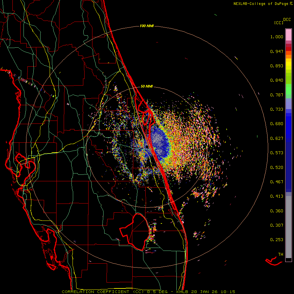This screenshot has width=294, height=294.
Task: Select the 0.787 scale value
Action: [277, 95]
